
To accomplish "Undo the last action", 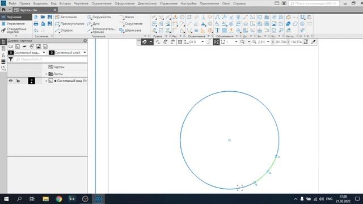I will 36,30.
